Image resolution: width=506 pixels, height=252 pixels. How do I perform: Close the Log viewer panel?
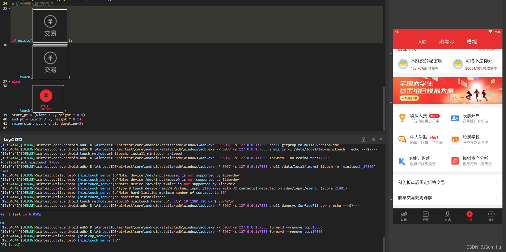381,139
